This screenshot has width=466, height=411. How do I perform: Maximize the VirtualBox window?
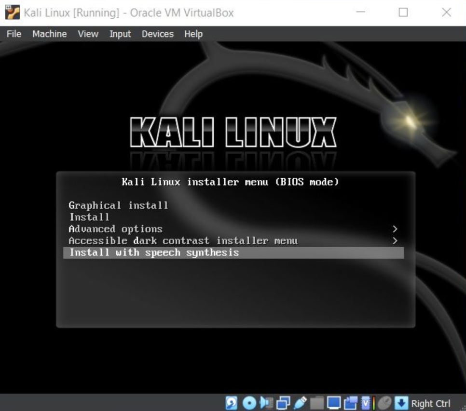coord(403,12)
